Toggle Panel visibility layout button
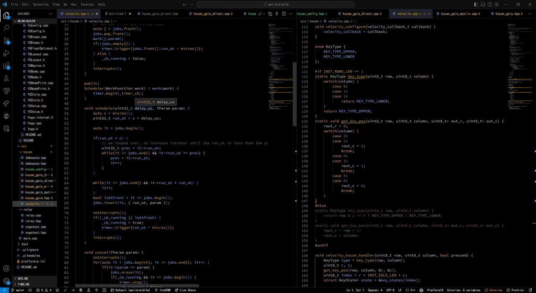 (483, 5)
